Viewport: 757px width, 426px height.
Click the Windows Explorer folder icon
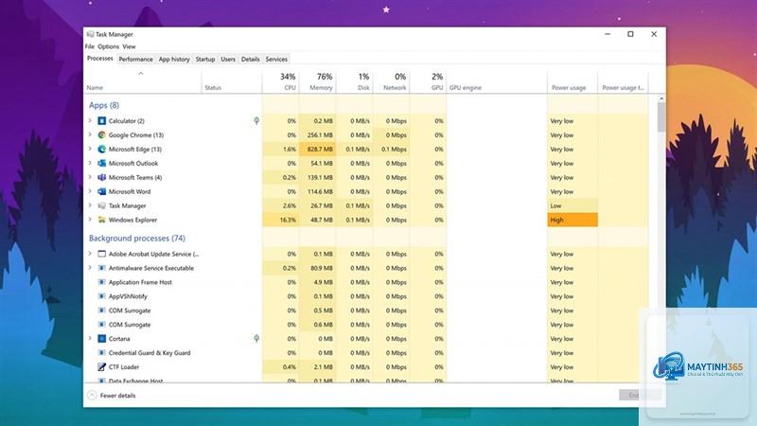click(x=102, y=220)
